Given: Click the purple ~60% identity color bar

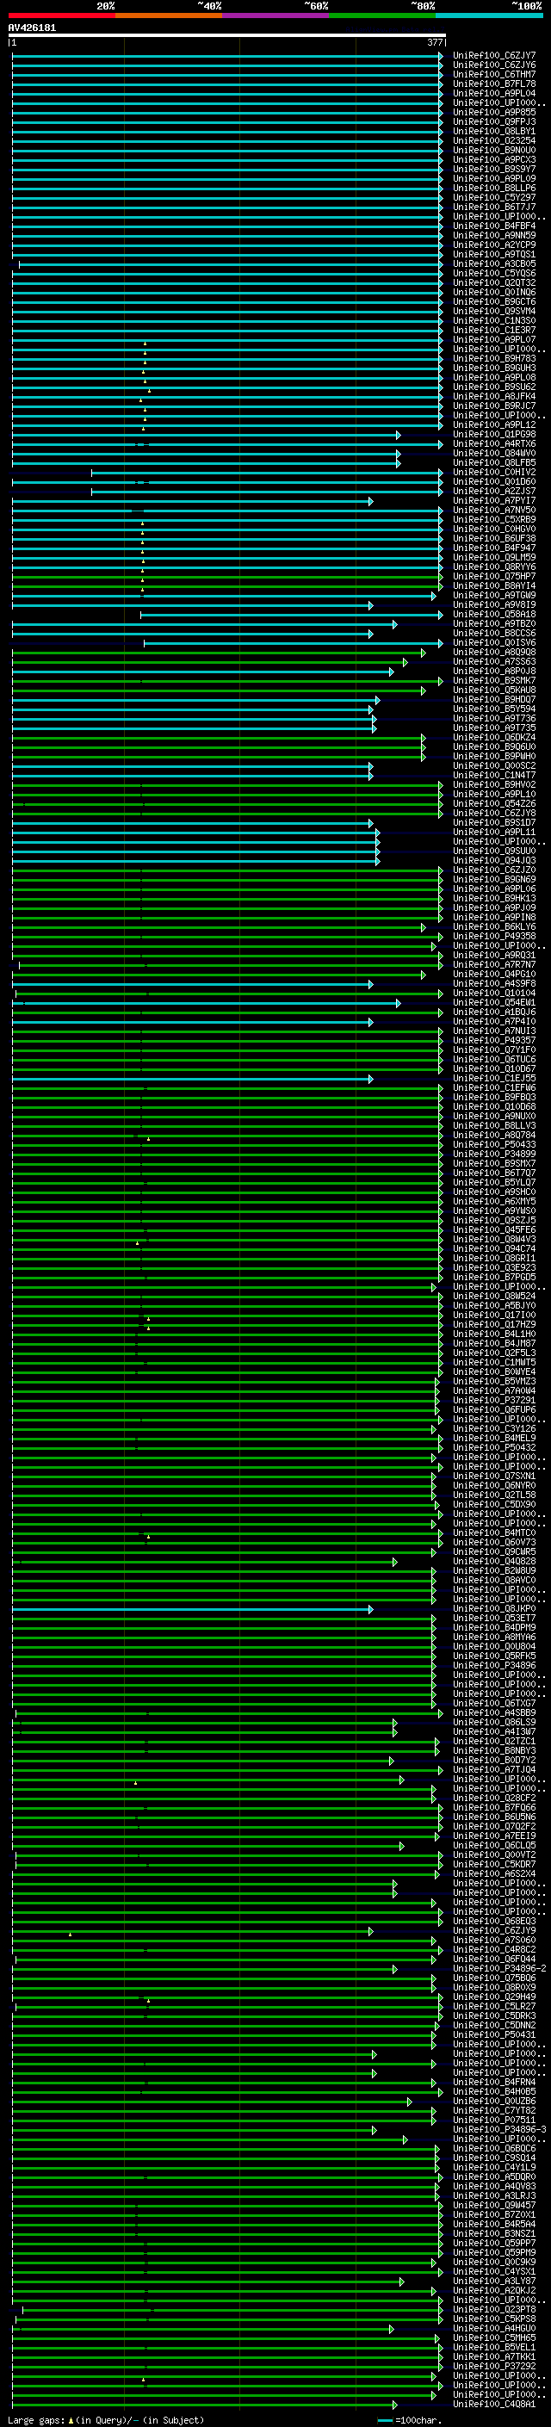Looking at the screenshot, I should (276, 15).
